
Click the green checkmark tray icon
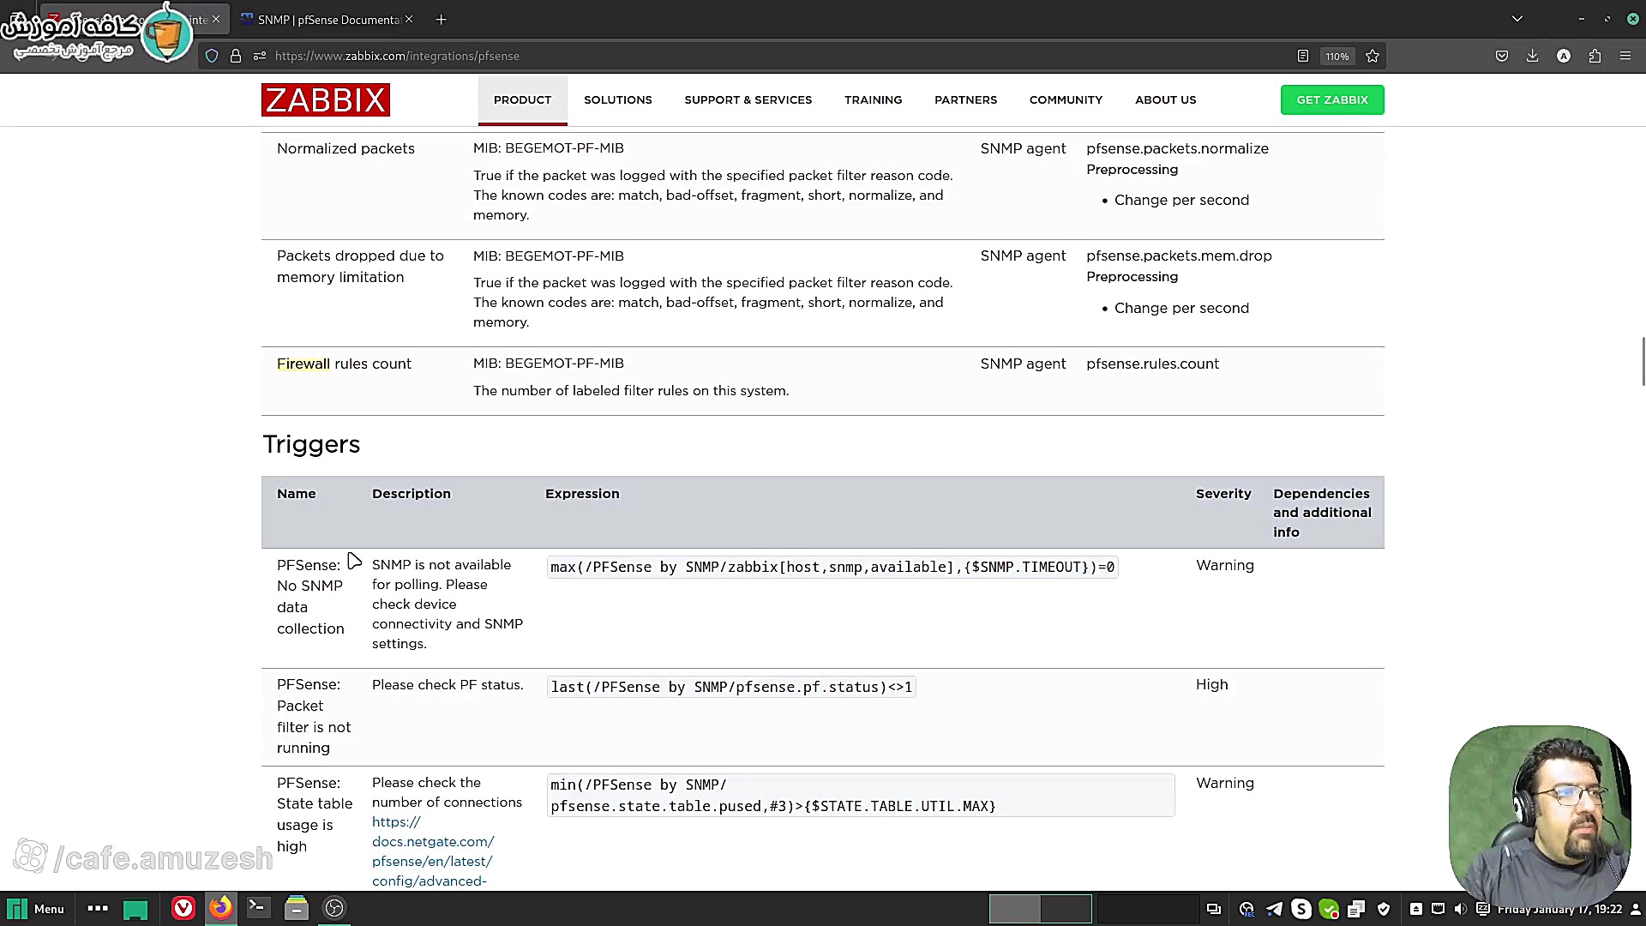coord(1329,909)
